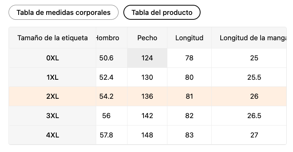Click the 148 chest value for 4XL
The width and height of the screenshot is (293, 152).
[147, 135]
